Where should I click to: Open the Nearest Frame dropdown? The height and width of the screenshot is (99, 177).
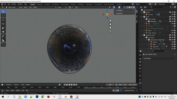(131, 90)
